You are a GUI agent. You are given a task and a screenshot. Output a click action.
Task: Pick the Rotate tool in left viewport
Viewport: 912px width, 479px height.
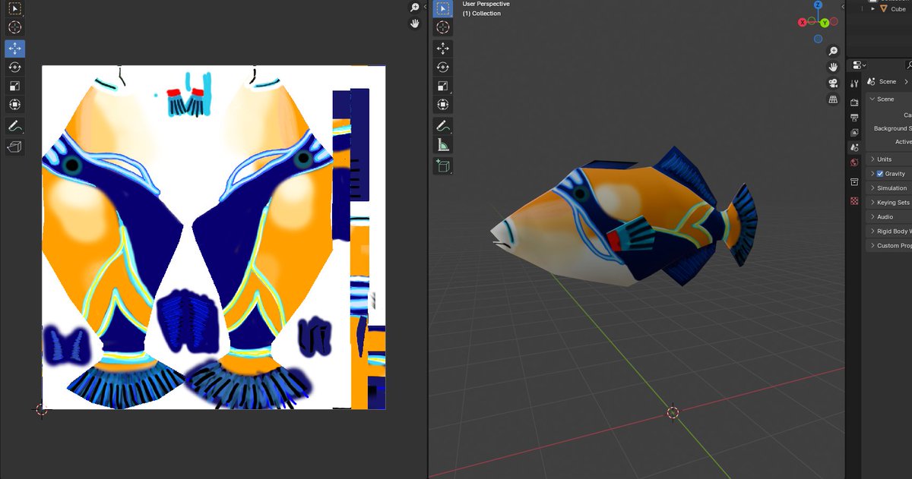pos(14,67)
